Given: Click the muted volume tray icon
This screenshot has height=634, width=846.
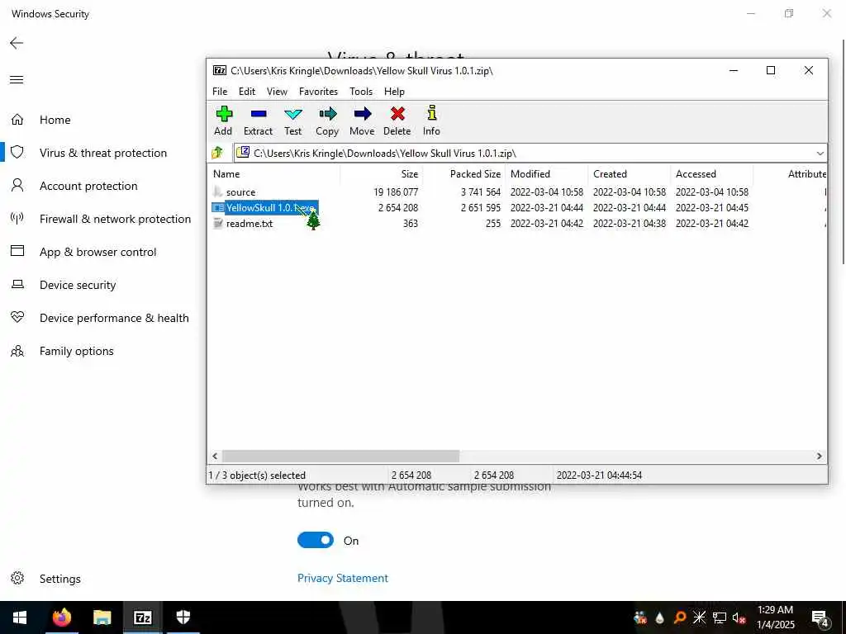Looking at the screenshot, I should coord(739,617).
